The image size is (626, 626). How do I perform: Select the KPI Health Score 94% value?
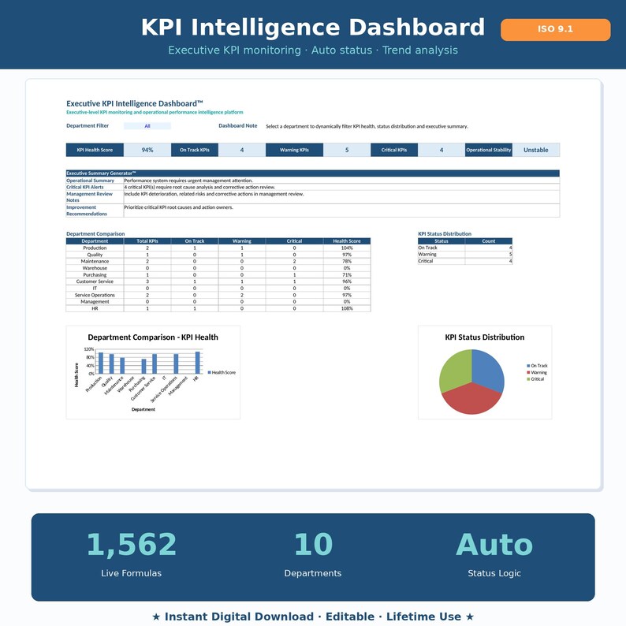(x=147, y=150)
